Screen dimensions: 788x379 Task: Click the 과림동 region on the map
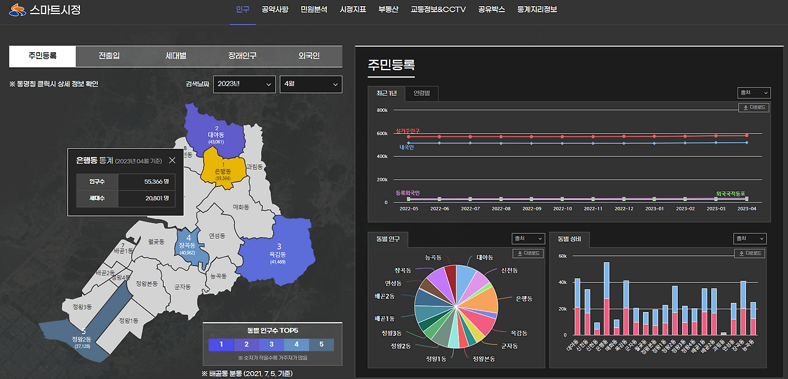click(255, 167)
